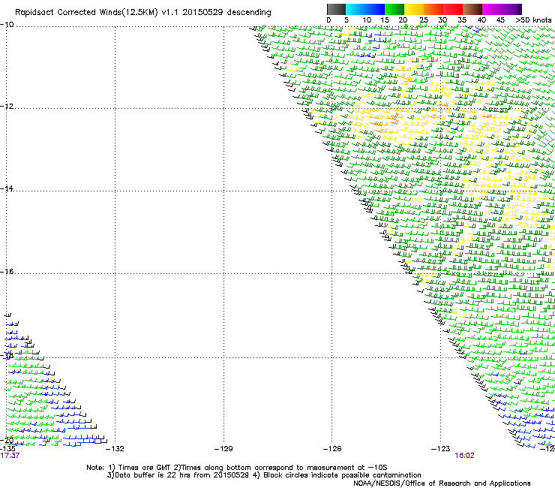Click the blue 10-15 knots legend color
The height and width of the screenshot is (488, 555).
tap(375, 9)
